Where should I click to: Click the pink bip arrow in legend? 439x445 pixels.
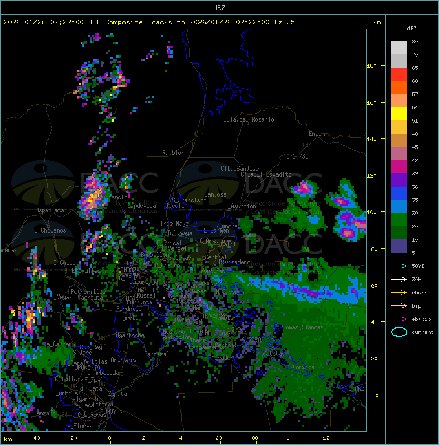(399, 306)
